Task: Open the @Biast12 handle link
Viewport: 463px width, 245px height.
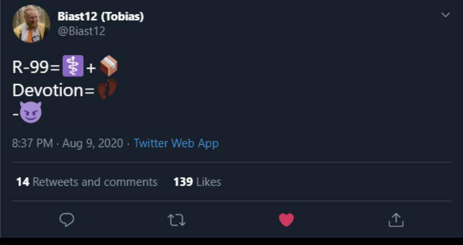Action: (81, 31)
